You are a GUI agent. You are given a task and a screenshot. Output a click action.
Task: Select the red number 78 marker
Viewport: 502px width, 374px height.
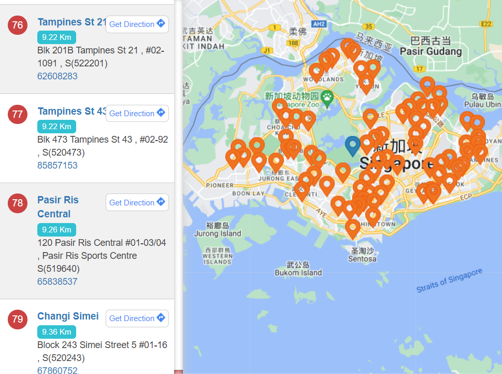[x=18, y=203]
